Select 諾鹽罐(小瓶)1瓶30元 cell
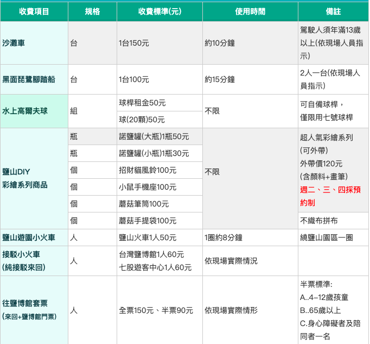The height and width of the screenshot is (344, 370). (x=160, y=153)
